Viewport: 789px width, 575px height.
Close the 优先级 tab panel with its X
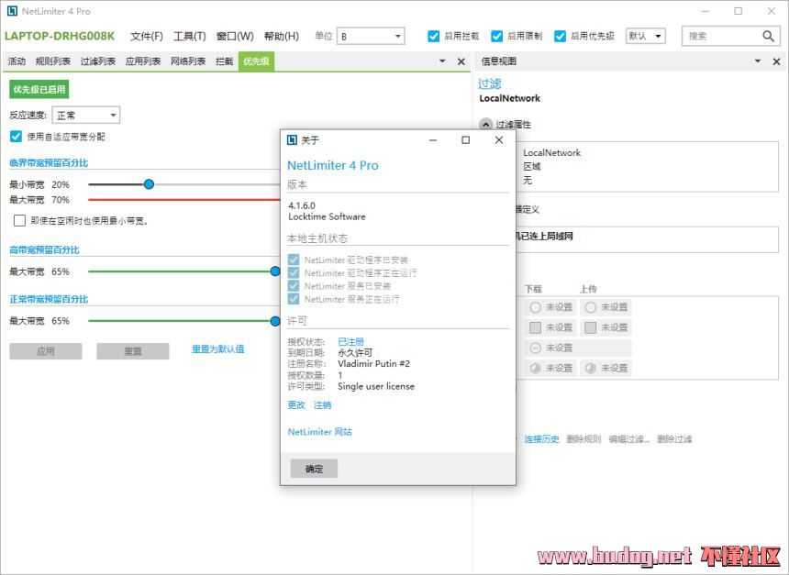pyautogui.click(x=461, y=61)
